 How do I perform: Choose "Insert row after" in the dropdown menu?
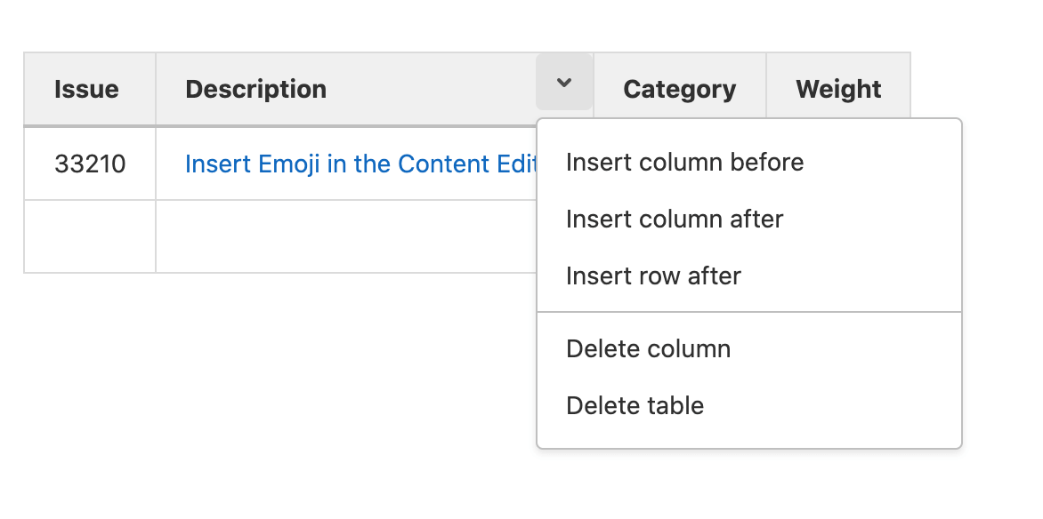pyautogui.click(x=652, y=275)
